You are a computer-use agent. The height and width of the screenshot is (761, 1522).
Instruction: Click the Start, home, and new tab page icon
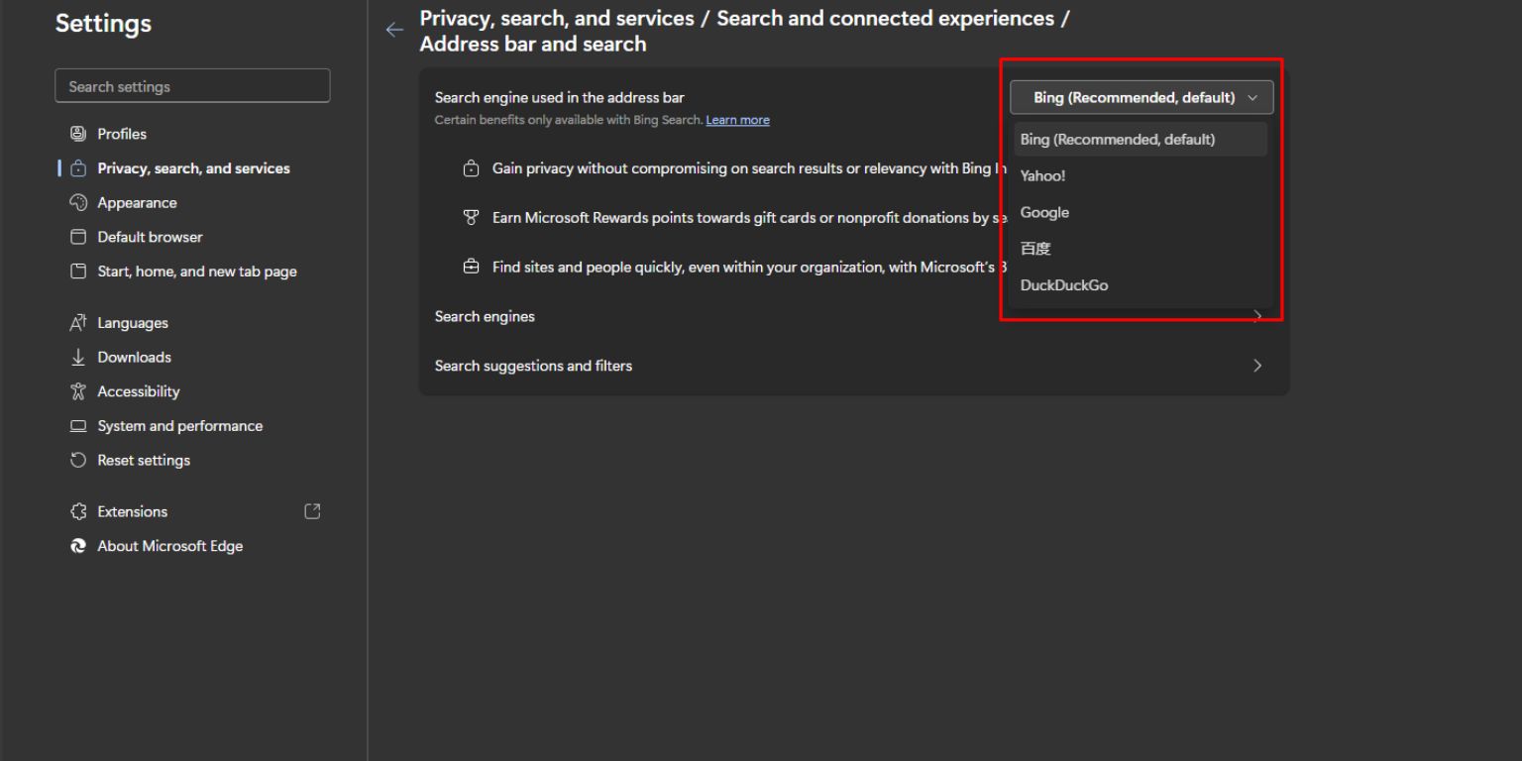click(x=78, y=272)
